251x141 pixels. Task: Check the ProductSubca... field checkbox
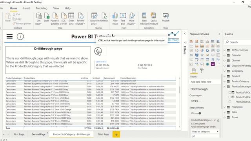pyautogui.click(x=230, y=102)
